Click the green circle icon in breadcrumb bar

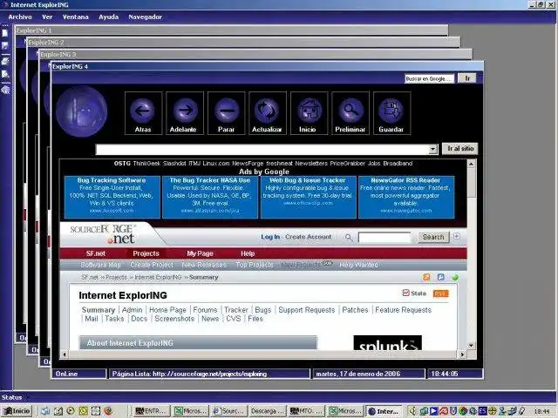click(x=455, y=277)
